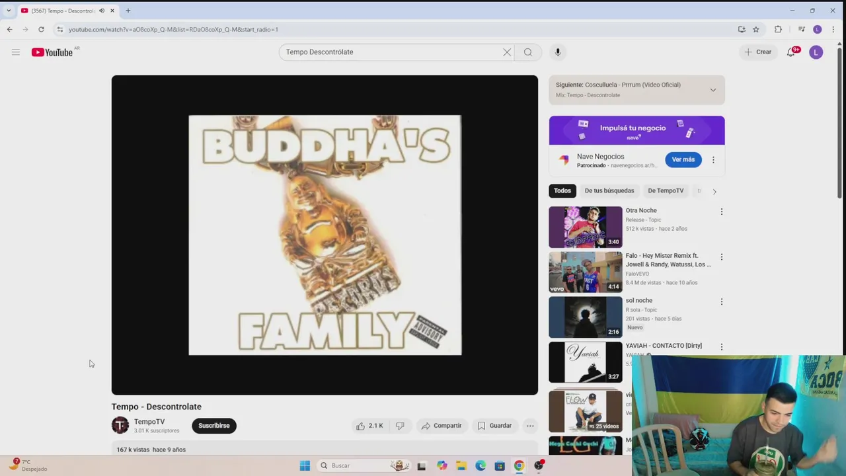Open the Chrome three-dot menu
This screenshot has width=846, height=476.
833,29
